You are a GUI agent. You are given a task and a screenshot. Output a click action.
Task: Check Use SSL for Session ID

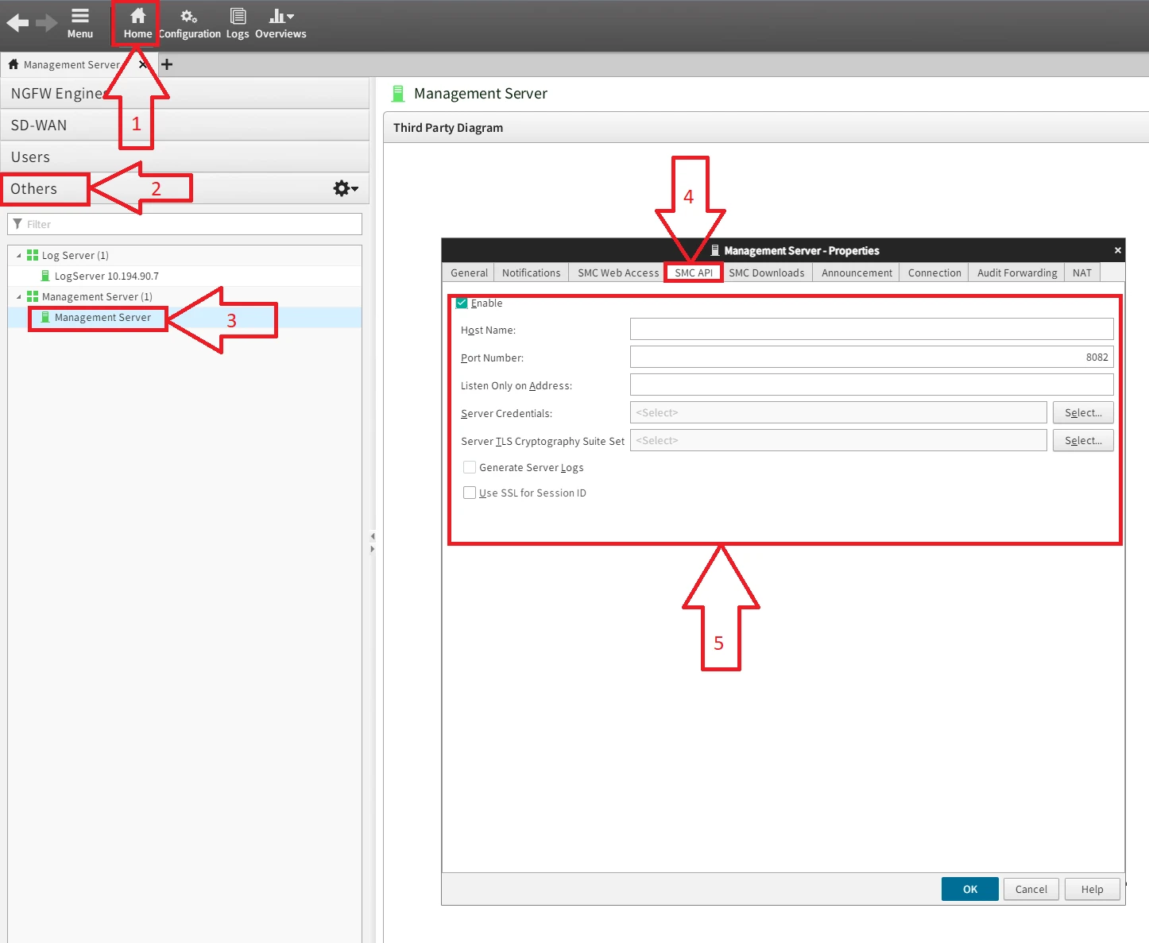(469, 493)
